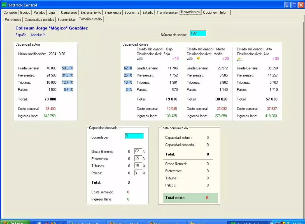Click the HC logo in title bar

[4, 5]
